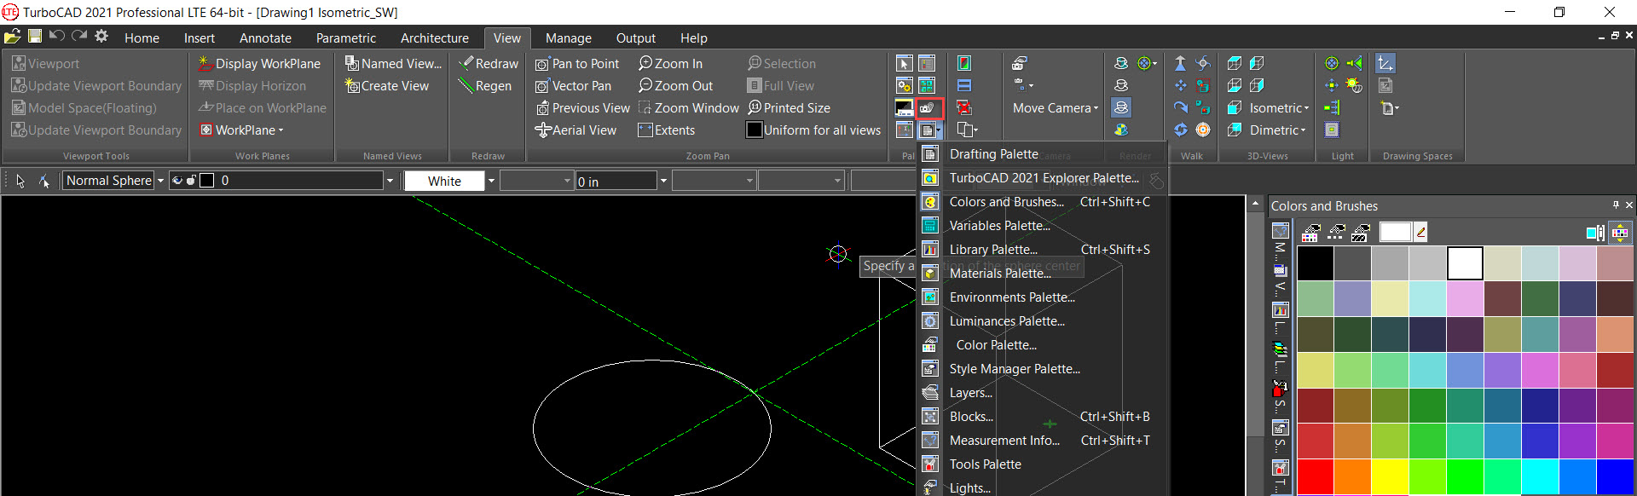The width and height of the screenshot is (1637, 496).
Task: Pick the yellow swatch in bottom row
Action: (x=1391, y=477)
